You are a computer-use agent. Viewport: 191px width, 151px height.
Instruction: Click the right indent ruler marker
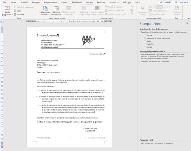pos(104,22)
